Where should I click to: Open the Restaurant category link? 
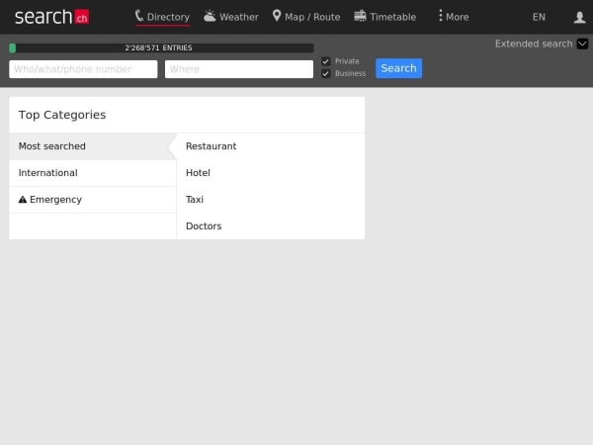tap(212, 146)
